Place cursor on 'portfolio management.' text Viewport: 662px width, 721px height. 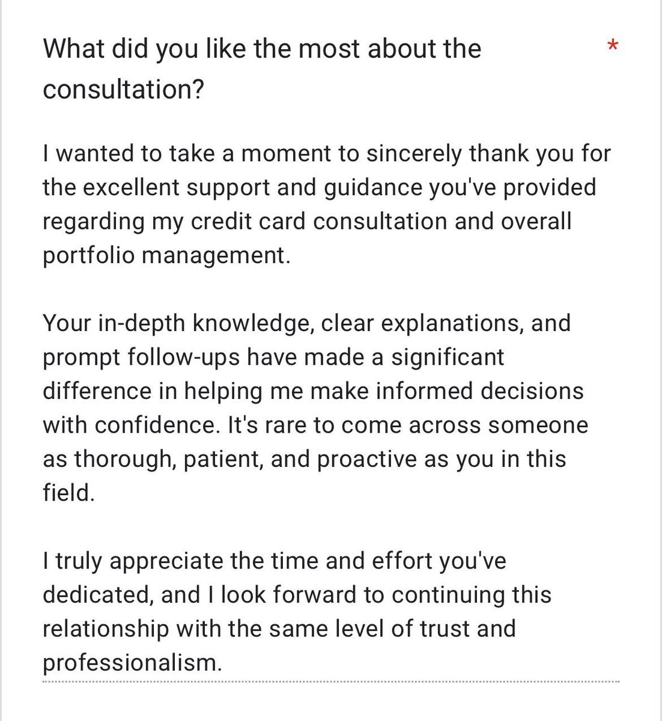(x=166, y=256)
